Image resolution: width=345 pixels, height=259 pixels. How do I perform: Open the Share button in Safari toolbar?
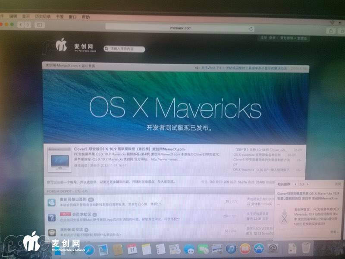coord(331,31)
